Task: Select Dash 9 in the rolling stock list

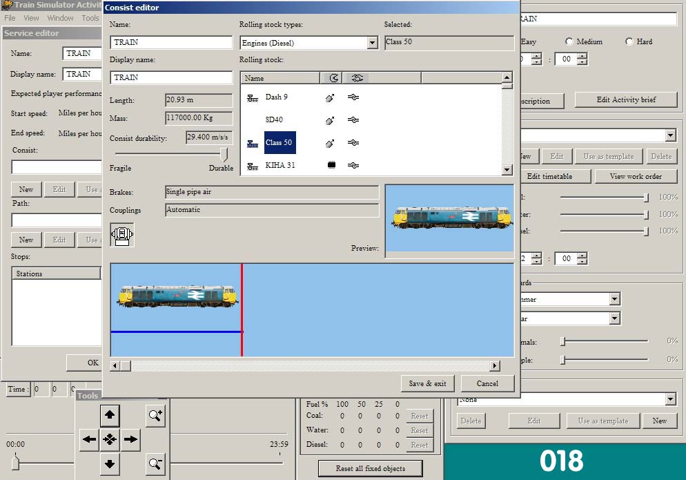Action: 277,97
